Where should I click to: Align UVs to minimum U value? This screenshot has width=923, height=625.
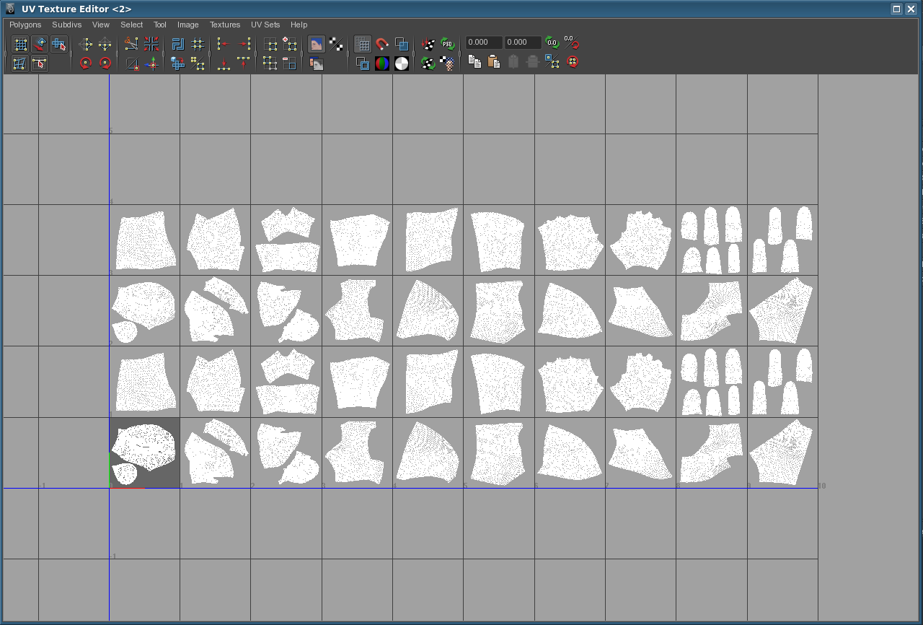[x=224, y=44]
